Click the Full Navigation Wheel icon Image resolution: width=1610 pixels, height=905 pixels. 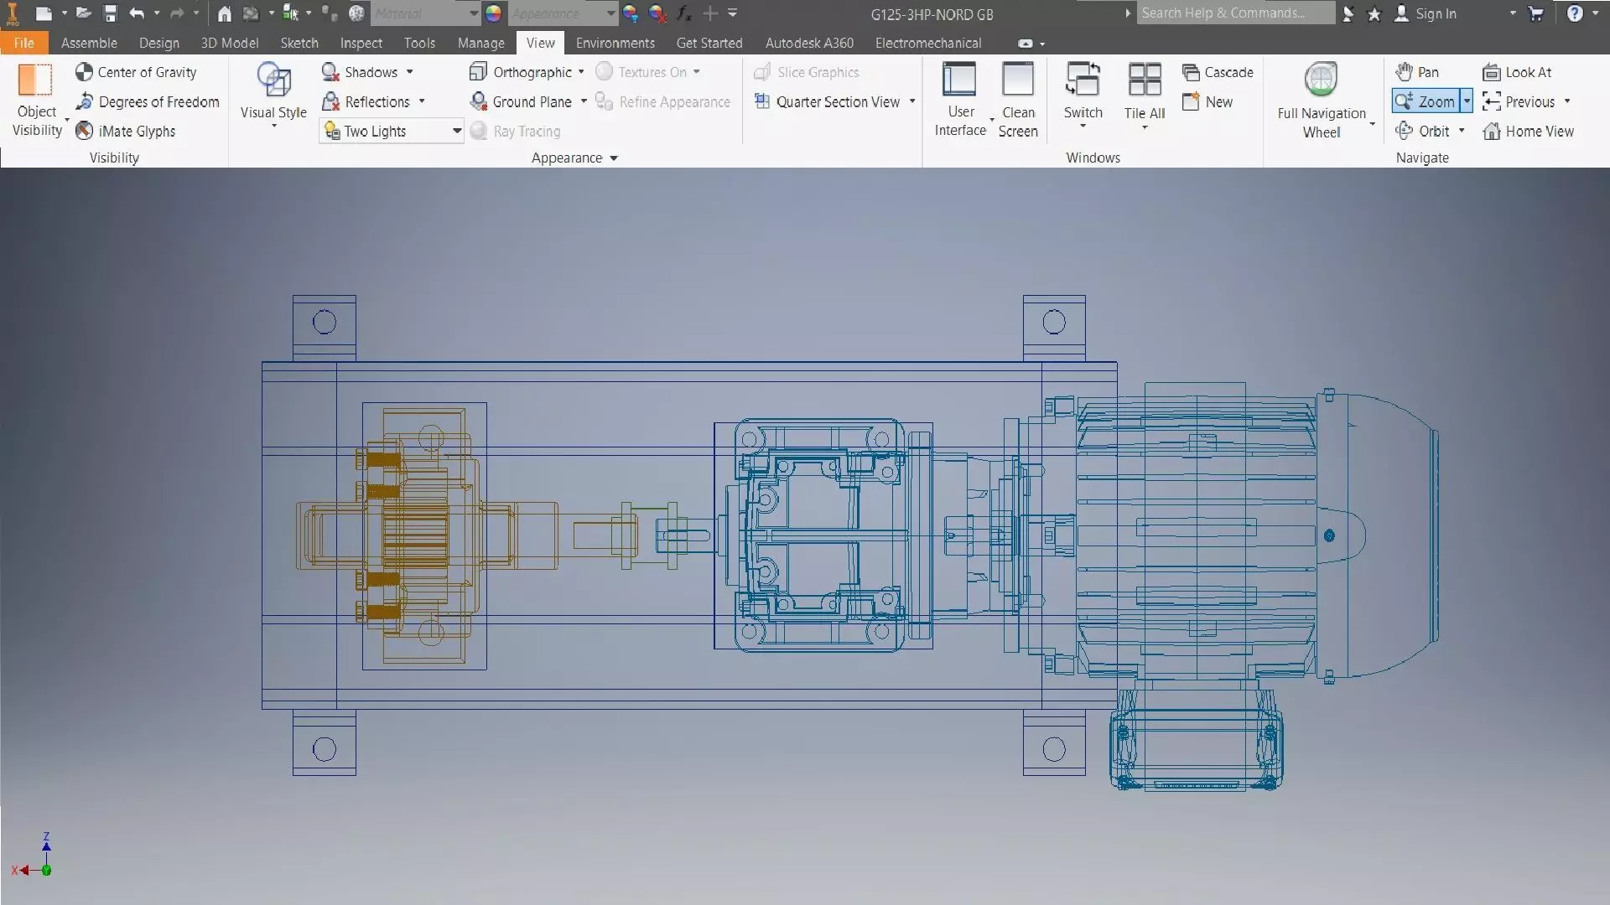click(1321, 81)
